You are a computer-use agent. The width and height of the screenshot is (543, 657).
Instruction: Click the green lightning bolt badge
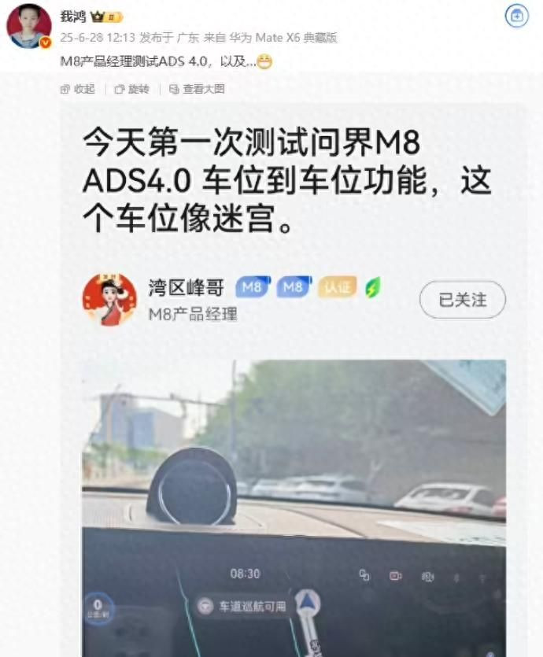(x=372, y=287)
